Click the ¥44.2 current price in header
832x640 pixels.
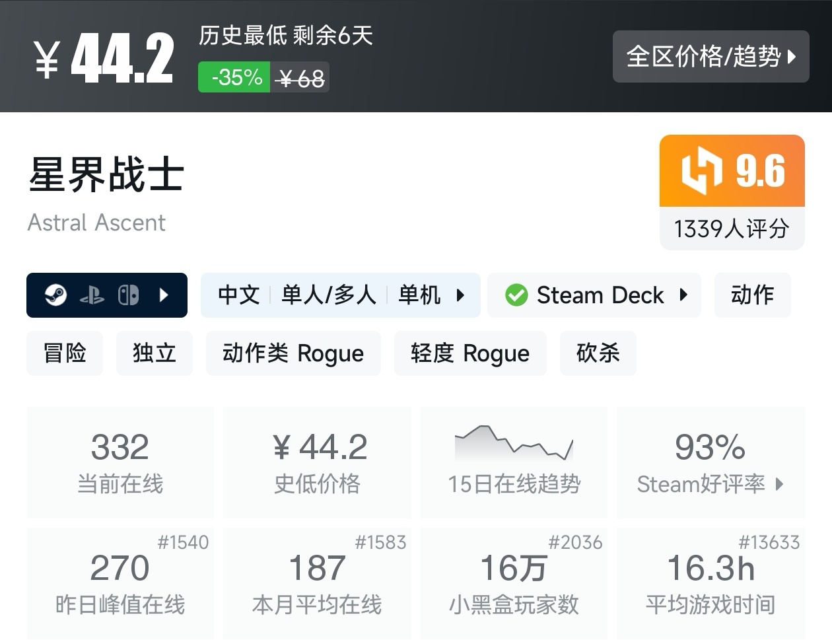pos(104,58)
